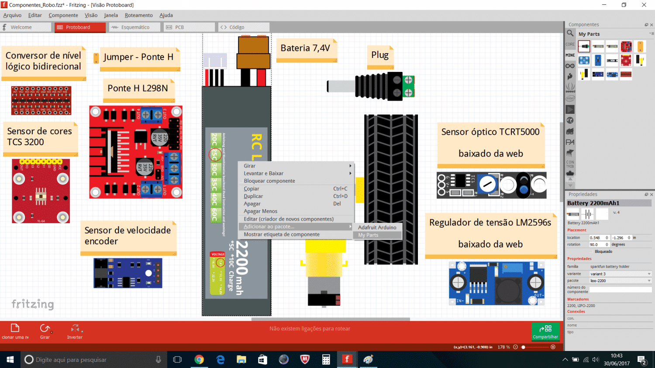Switch to the Protoboard tab
The image size is (655, 368).
click(80, 27)
